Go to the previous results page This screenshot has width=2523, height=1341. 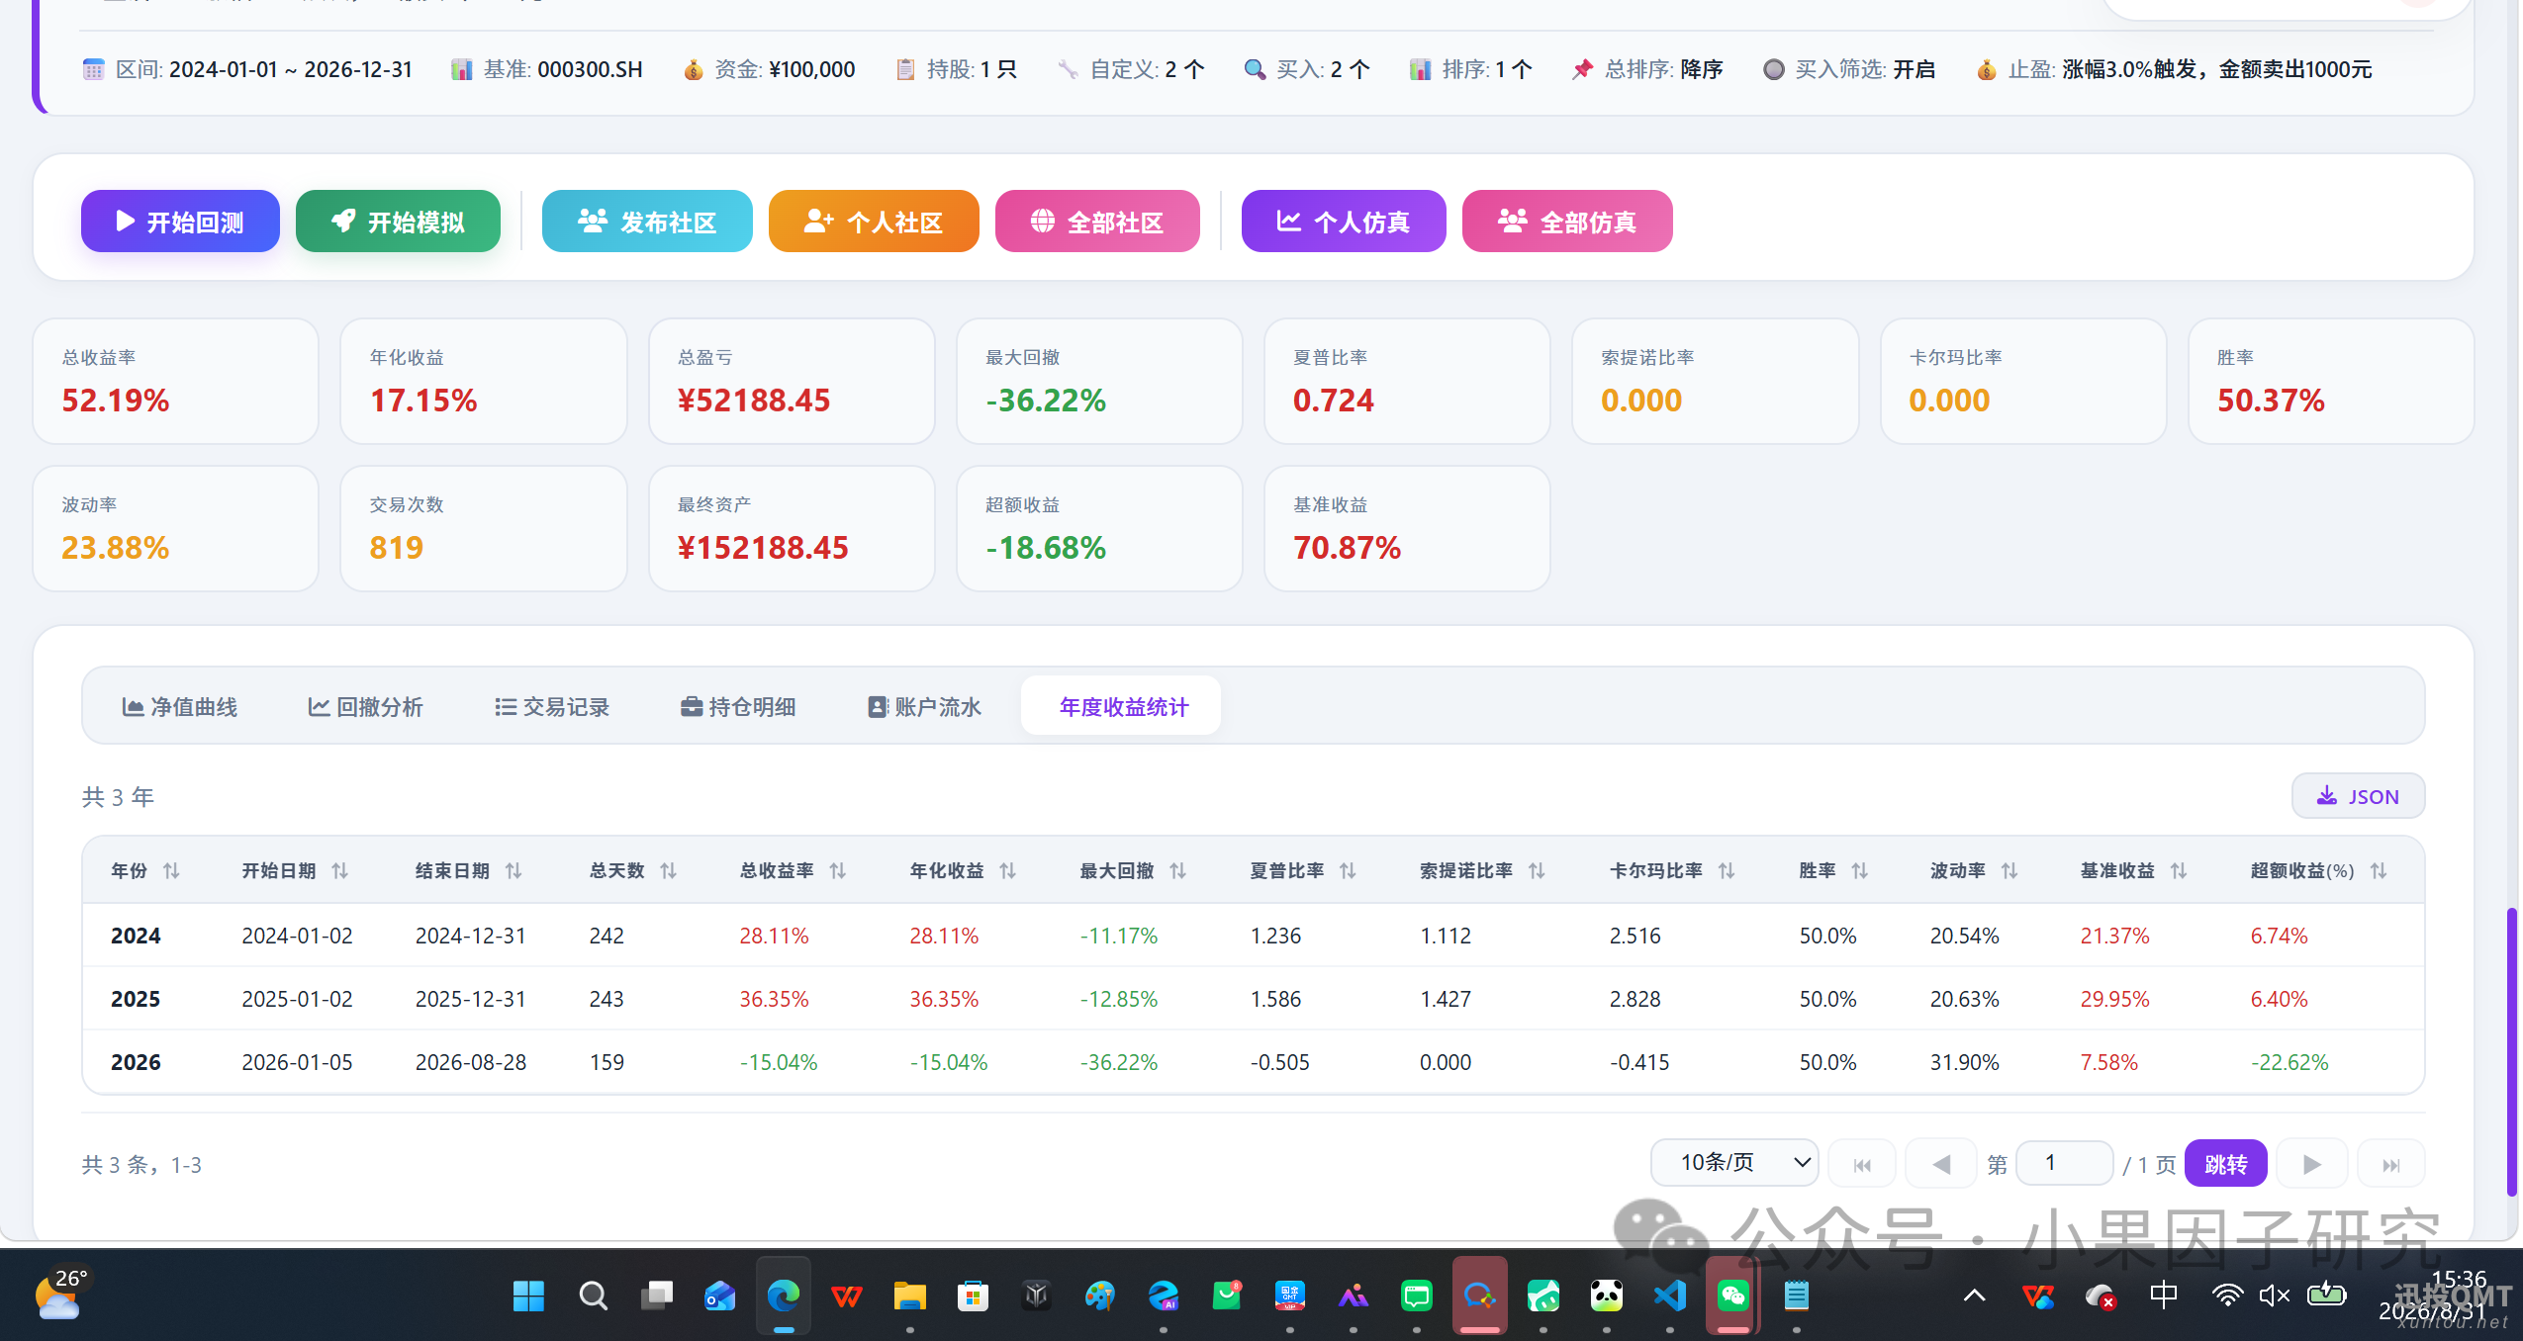pyautogui.click(x=1940, y=1164)
